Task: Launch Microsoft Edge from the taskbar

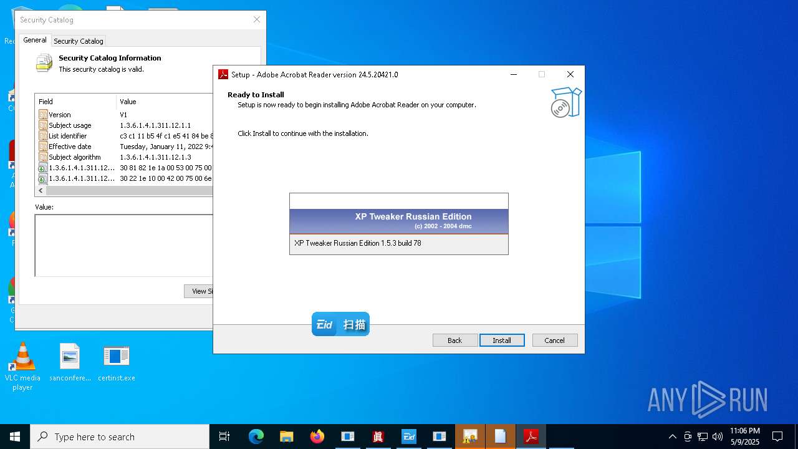Action: (x=256, y=437)
